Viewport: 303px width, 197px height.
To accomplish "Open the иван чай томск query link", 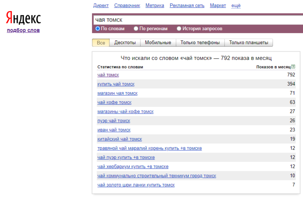I will 114,130.
